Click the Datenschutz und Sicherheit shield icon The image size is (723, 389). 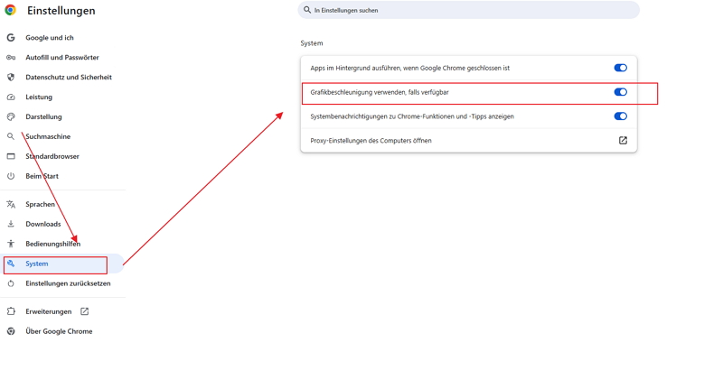tap(11, 78)
